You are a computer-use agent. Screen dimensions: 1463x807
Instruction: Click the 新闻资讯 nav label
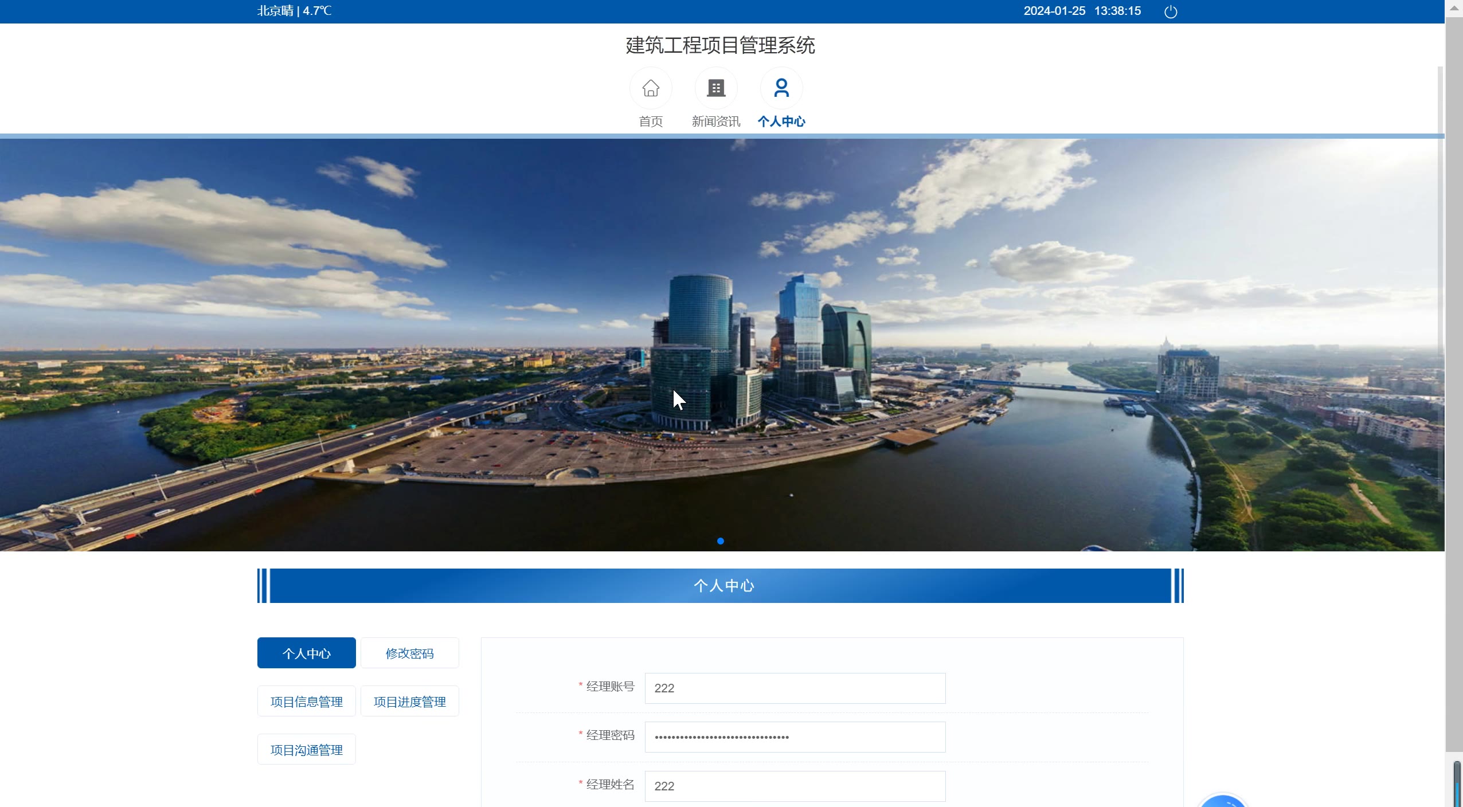716,122
